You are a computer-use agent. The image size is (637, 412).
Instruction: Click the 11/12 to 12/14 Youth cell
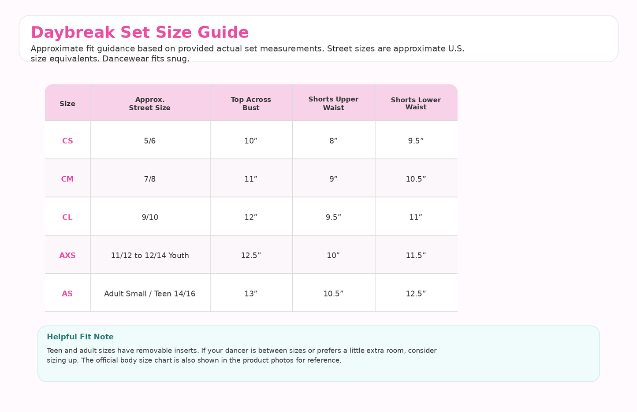[x=150, y=256]
